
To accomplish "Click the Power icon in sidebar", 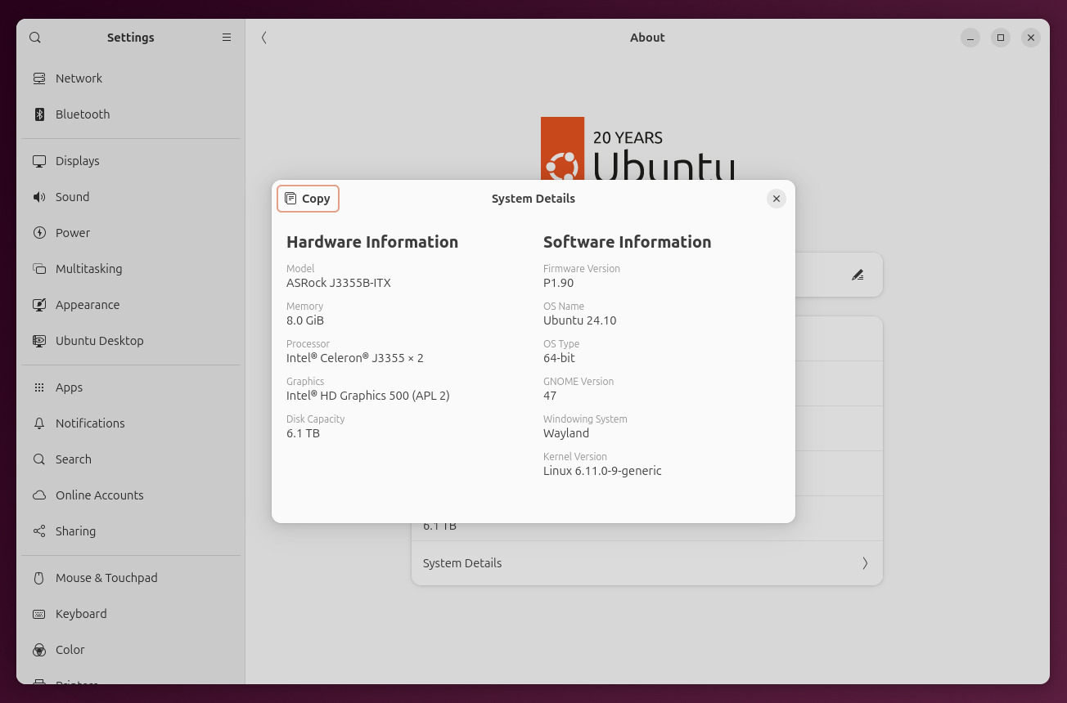I will pos(39,233).
